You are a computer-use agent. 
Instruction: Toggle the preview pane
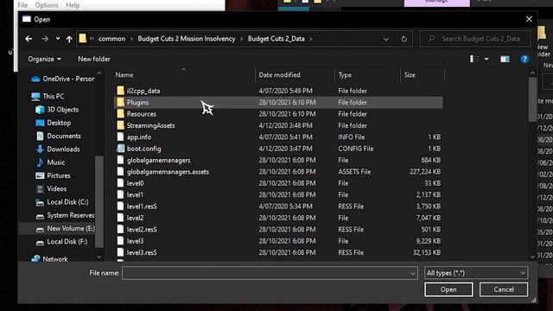[505, 59]
